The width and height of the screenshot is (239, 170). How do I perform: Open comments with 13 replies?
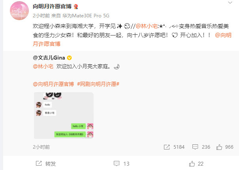[122, 164]
